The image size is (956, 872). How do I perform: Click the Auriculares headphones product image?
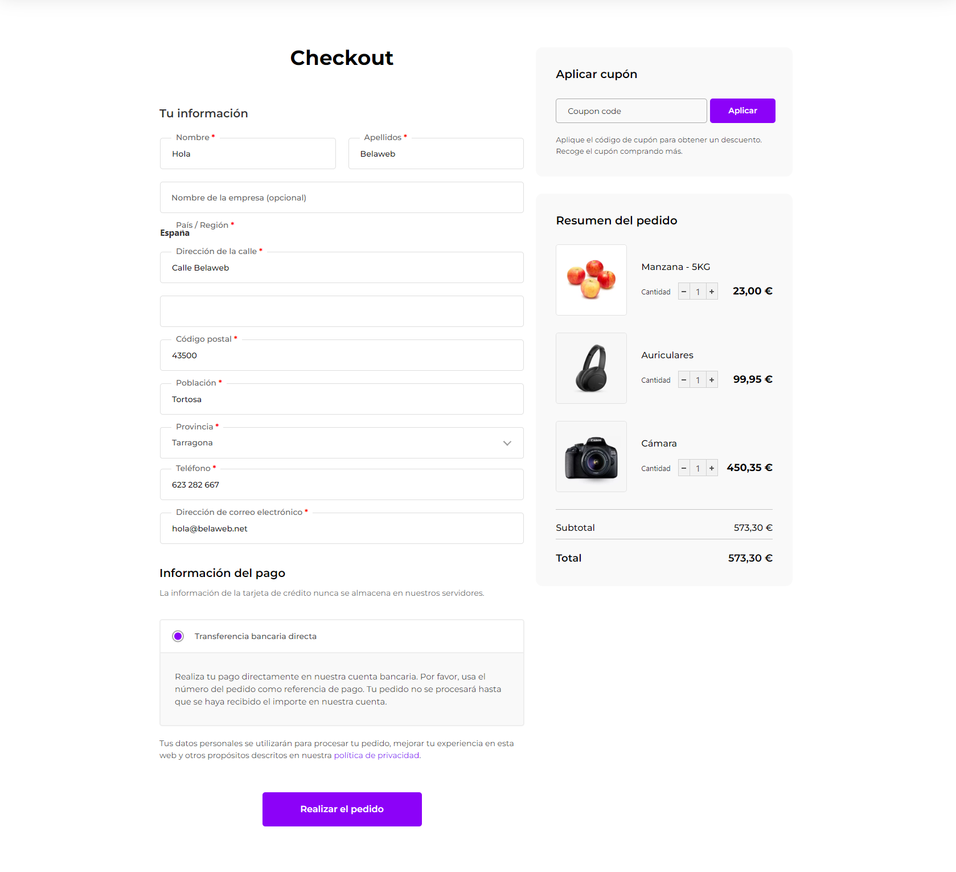(591, 368)
